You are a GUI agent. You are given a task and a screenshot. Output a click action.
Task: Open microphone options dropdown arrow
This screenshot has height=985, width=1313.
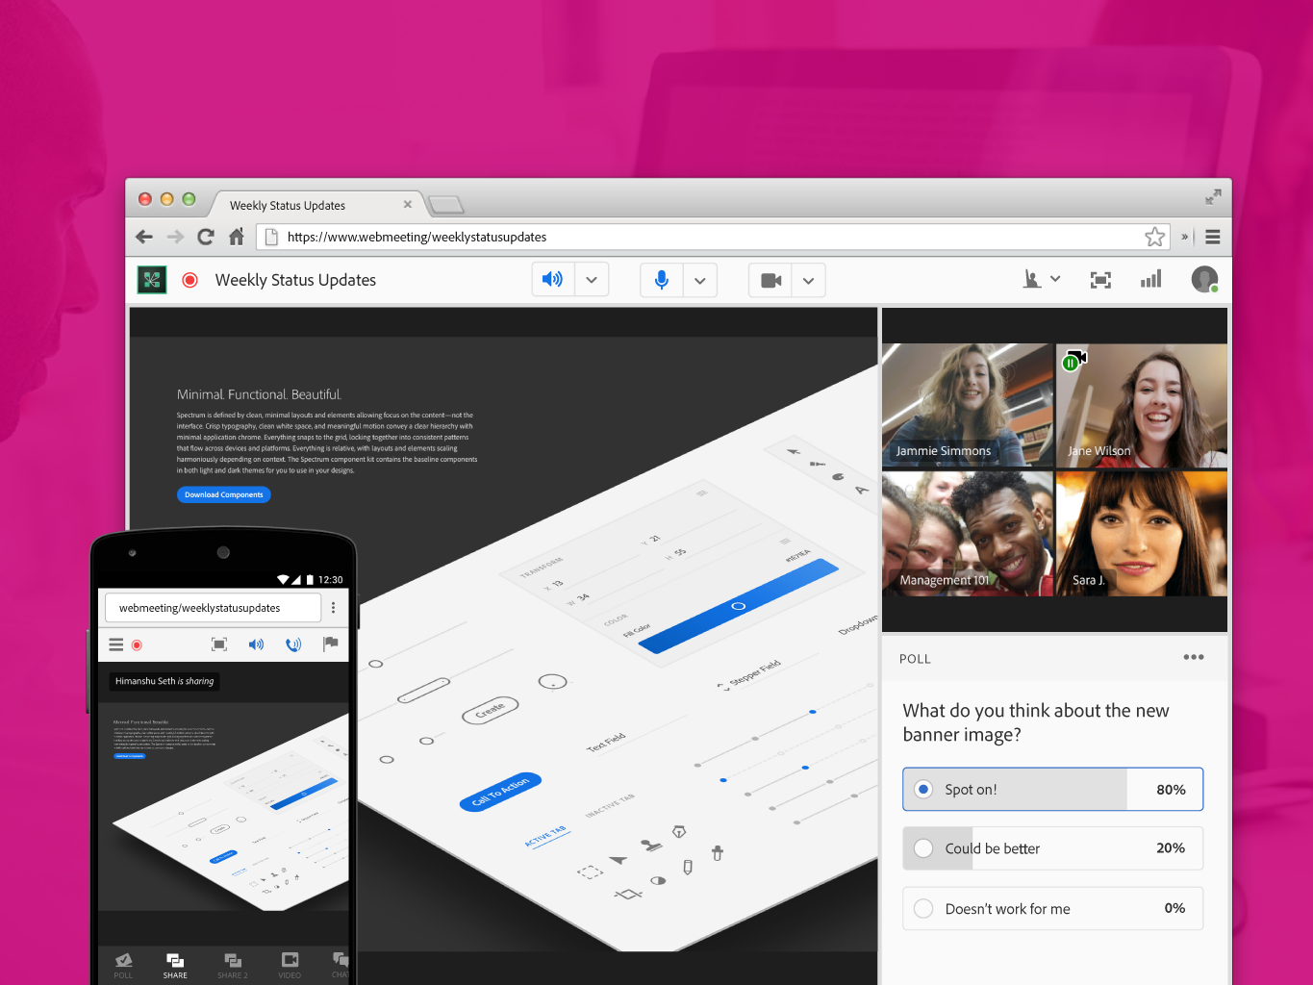point(700,280)
